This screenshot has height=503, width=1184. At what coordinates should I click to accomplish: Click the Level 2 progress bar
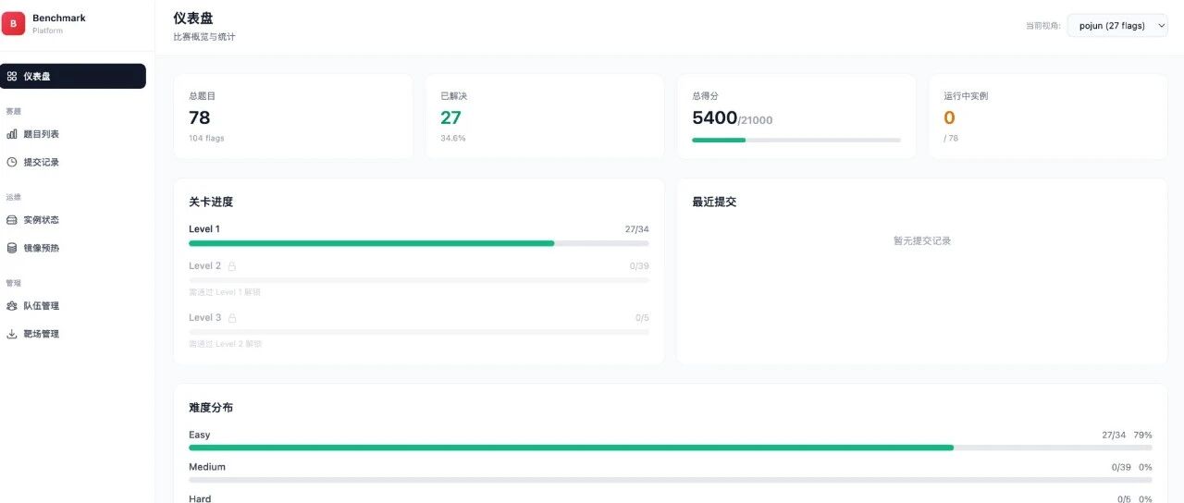pyautogui.click(x=419, y=280)
